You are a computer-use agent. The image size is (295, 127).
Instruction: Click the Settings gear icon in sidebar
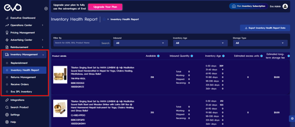point(7,115)
